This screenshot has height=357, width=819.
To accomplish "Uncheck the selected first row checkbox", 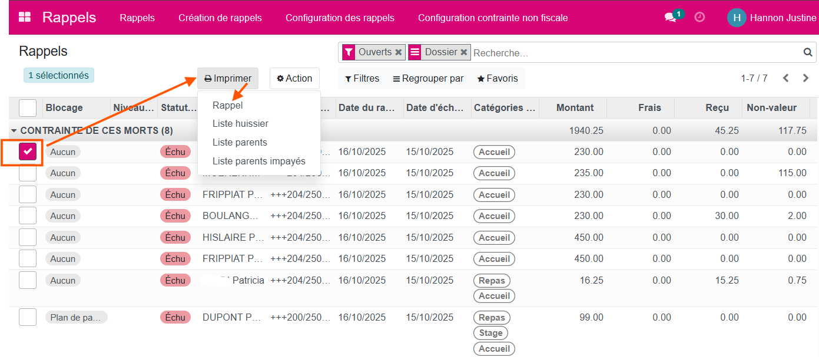I will coord(28,151).
